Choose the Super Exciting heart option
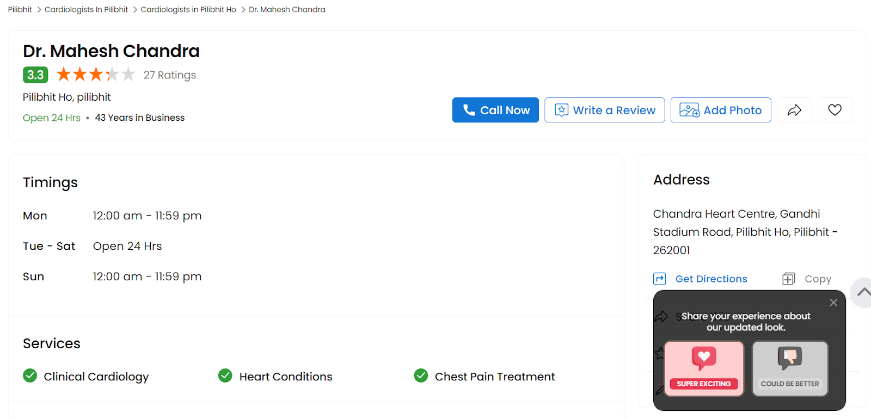This screenshot has height=419, width=871. coord(704,368)
